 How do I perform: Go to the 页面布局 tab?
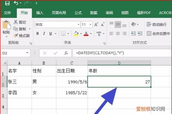[59, 13]
